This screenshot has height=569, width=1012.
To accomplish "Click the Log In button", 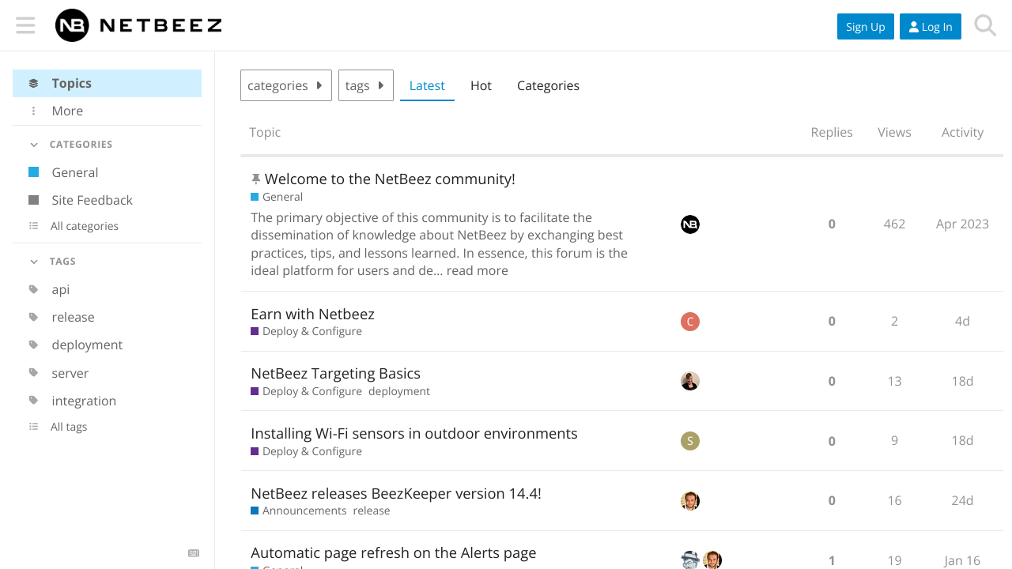I will point(931,26).
